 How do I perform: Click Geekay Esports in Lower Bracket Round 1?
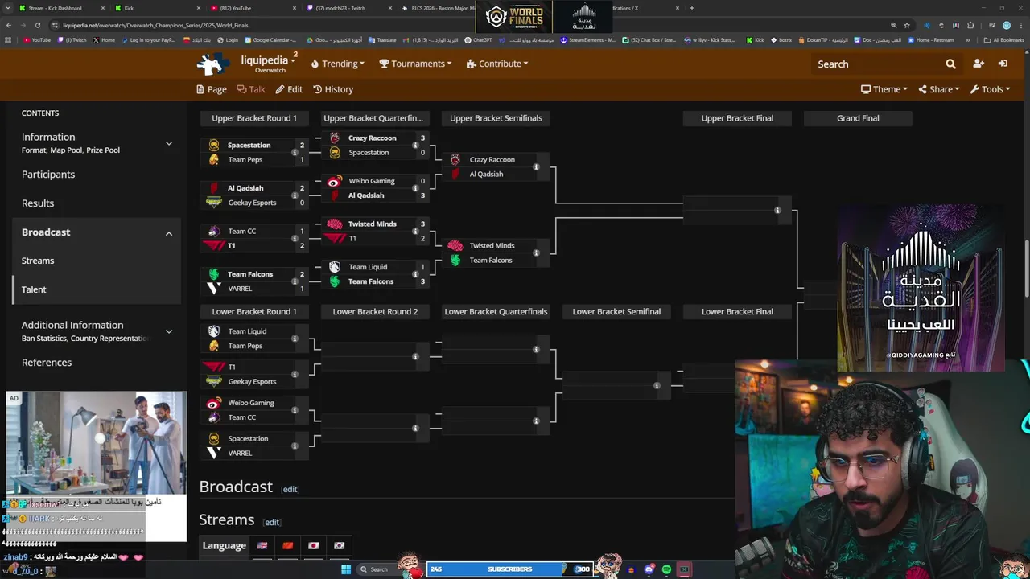pyautogui.click(x=252, y=381)
